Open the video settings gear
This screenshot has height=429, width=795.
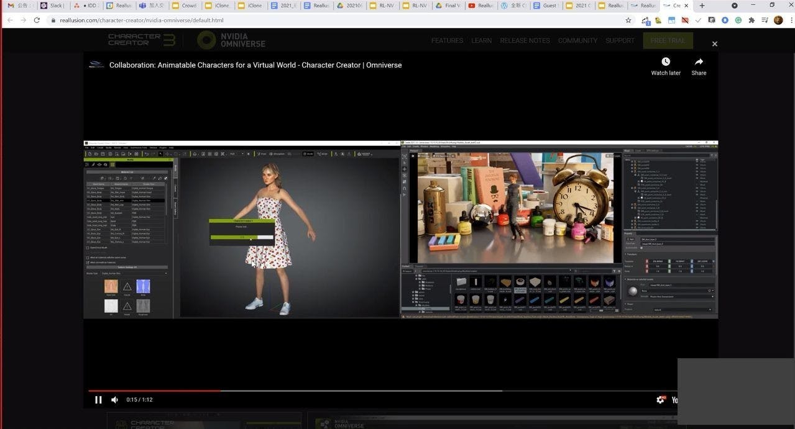(660, 400)
